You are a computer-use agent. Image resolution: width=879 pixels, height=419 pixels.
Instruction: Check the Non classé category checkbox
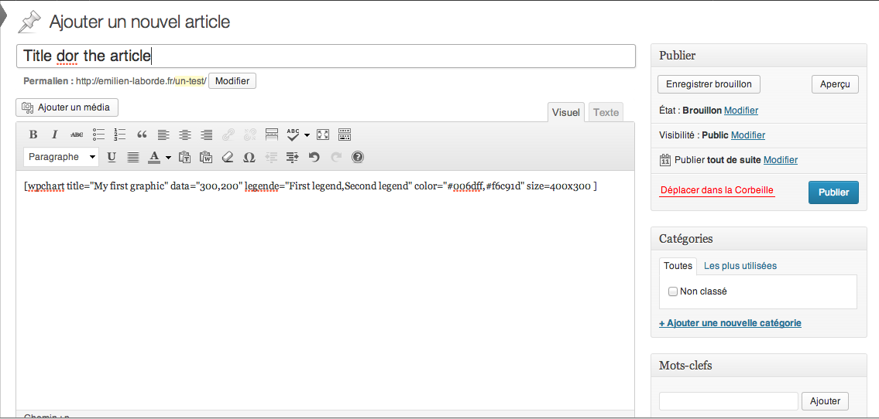coord(673,291)
